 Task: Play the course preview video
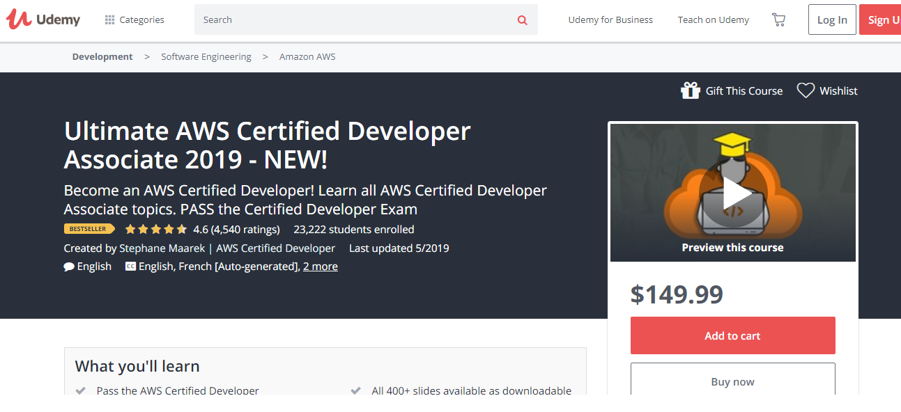[x=733, y=194]
